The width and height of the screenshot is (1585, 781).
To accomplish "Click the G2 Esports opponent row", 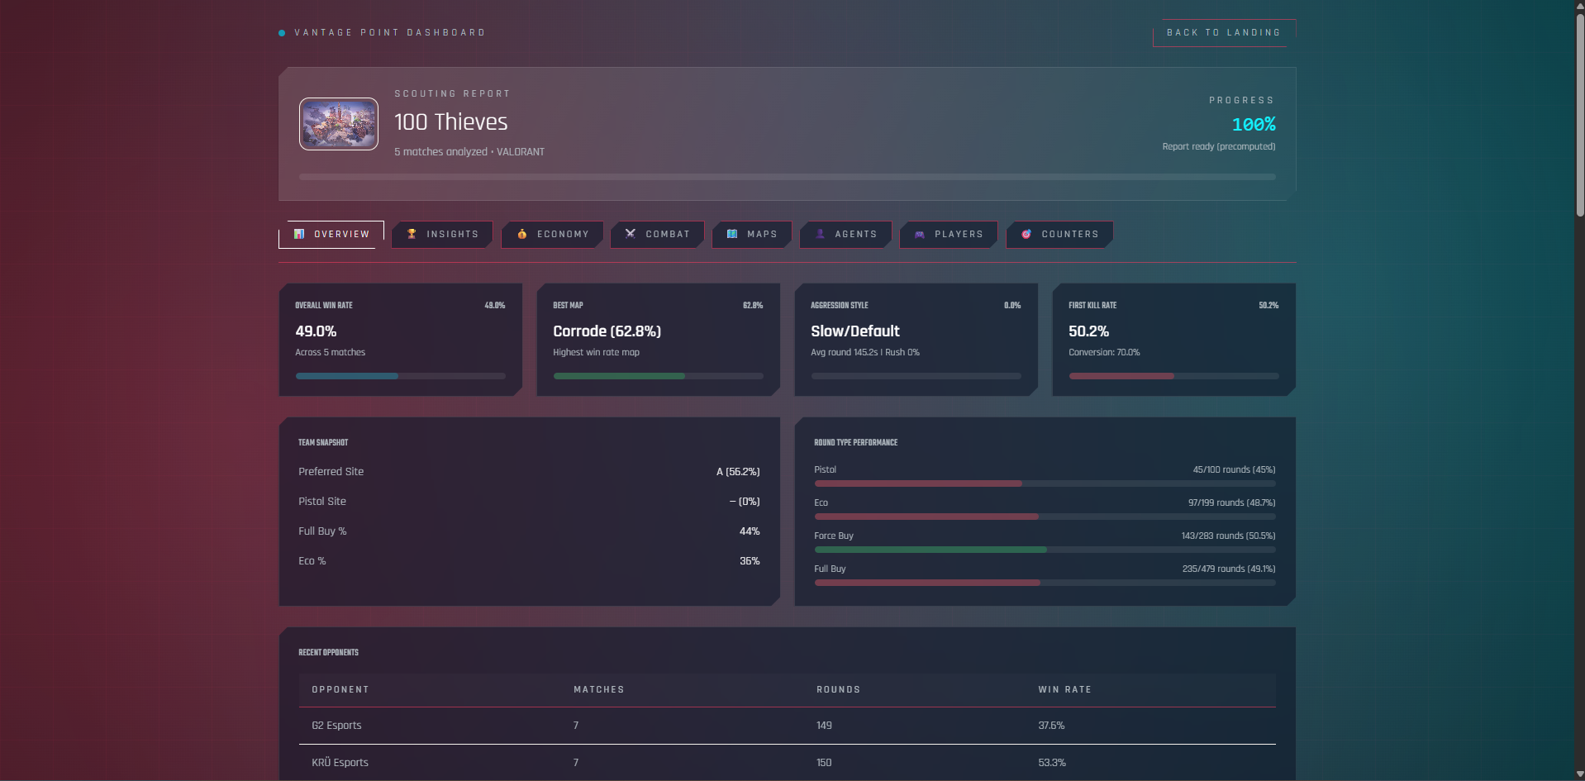I will click(x=788, y=726).
